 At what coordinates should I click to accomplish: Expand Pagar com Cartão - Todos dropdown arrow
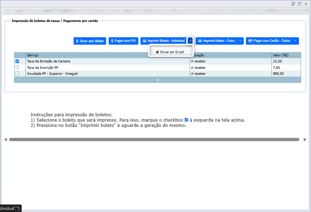pos(295,41)
